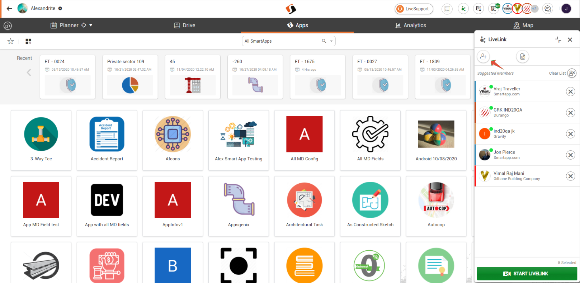Open the Android 10/08/2020 app
The image size is (580, 283).
click(436, 140)
